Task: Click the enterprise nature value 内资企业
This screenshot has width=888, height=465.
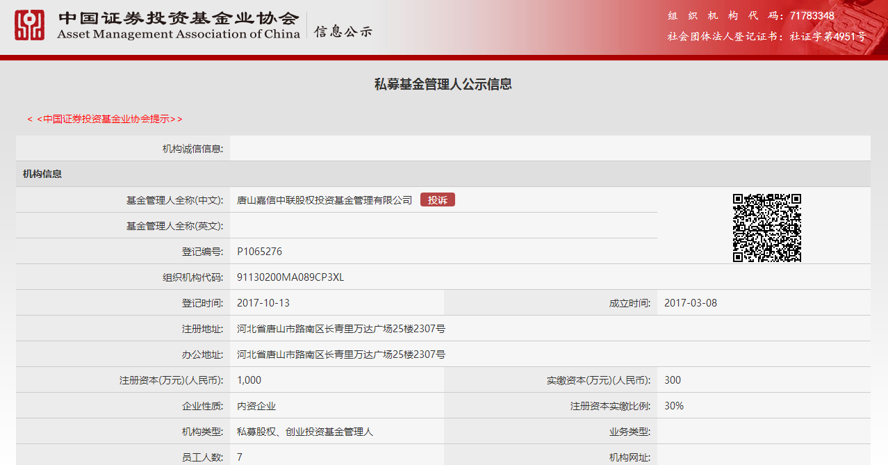Action: (256, 406)
